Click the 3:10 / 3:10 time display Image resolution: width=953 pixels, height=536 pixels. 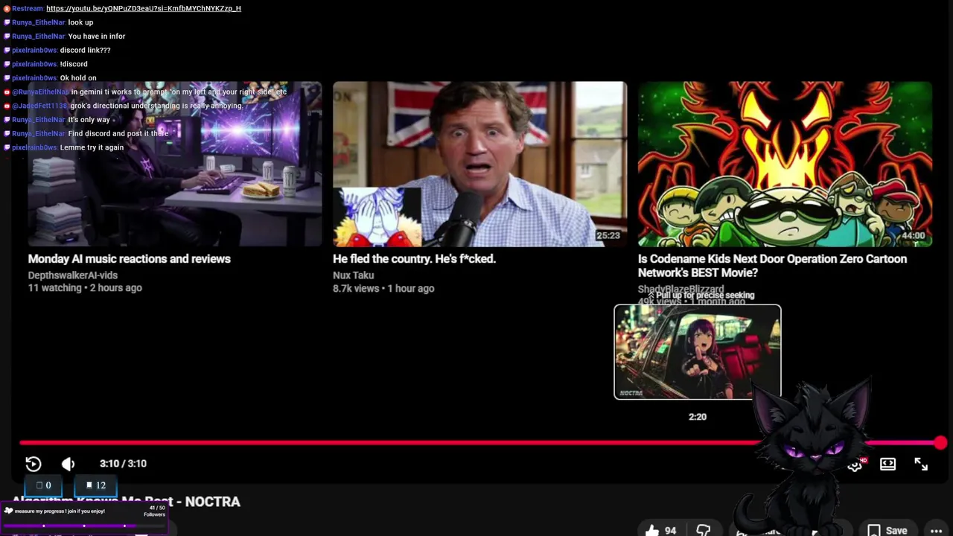tap(123, 464)
